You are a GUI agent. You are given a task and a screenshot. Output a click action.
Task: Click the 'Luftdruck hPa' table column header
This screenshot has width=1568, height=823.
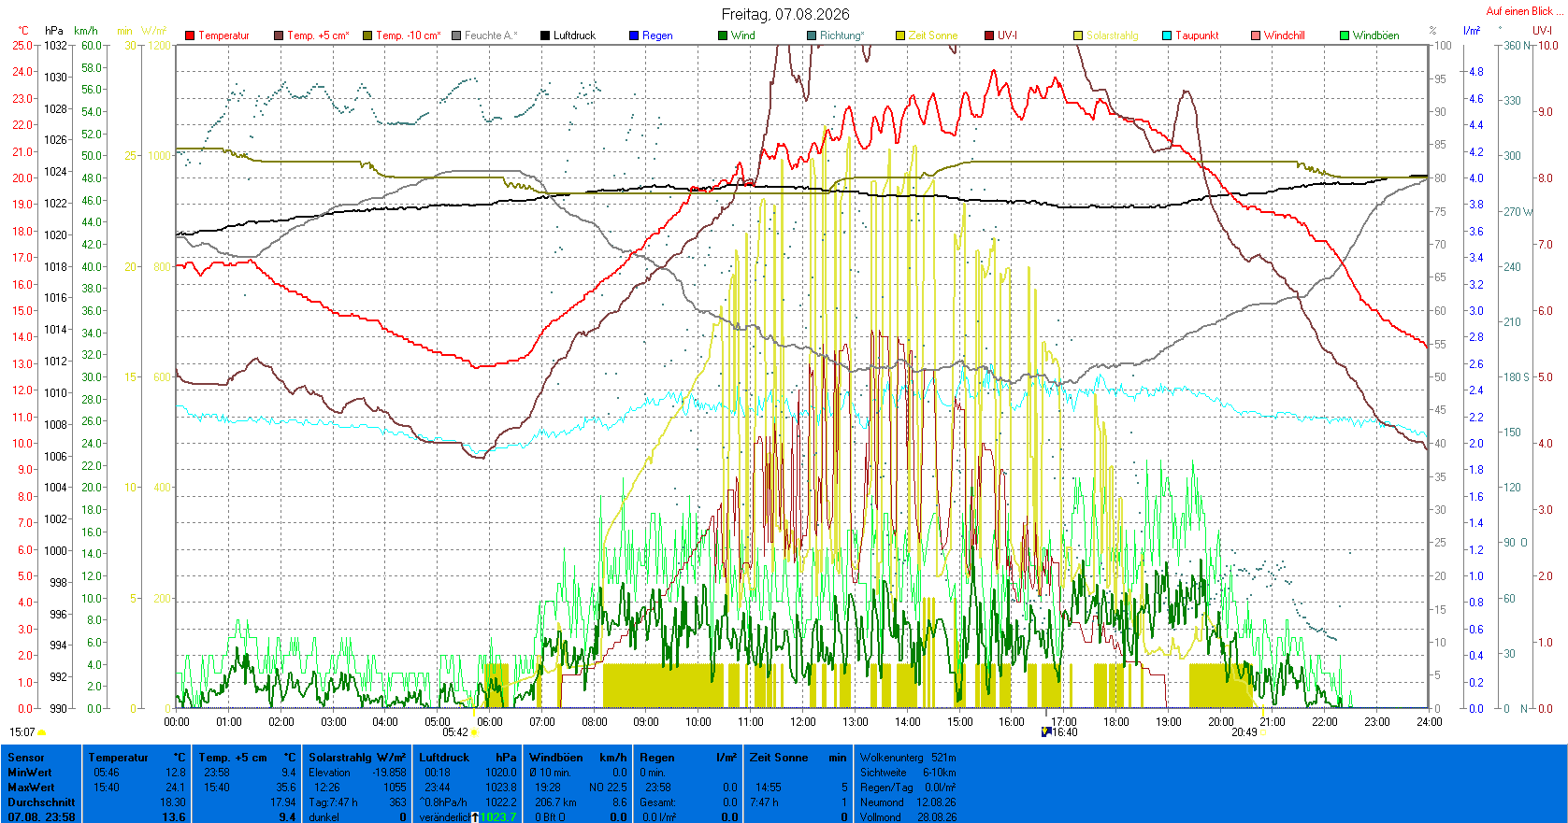[x=468, y=758]
